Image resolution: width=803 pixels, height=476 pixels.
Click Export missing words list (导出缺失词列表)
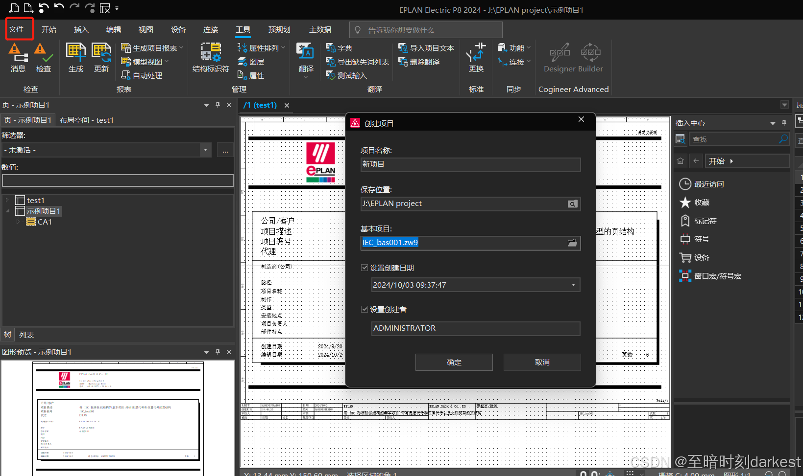click(x=357, y=62)
